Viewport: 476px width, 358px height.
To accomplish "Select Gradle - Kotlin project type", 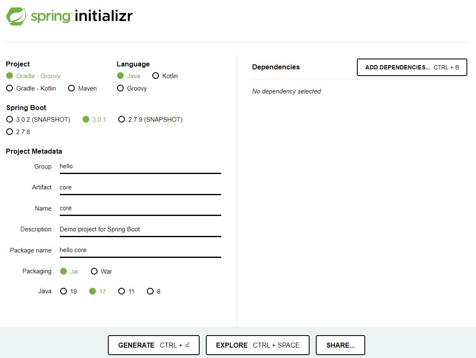I will (31, 88).
